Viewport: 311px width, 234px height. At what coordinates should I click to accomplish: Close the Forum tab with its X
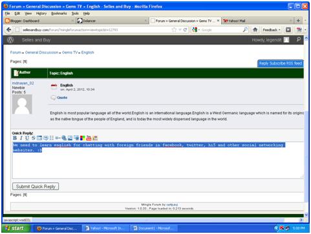click(218, 21)
